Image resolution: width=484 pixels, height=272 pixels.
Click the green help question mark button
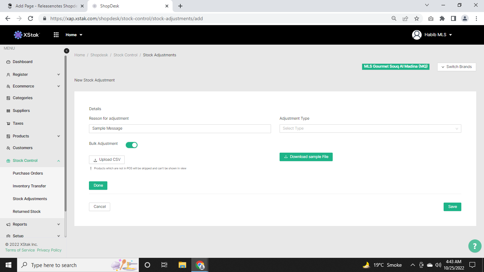tap(475, 246)
